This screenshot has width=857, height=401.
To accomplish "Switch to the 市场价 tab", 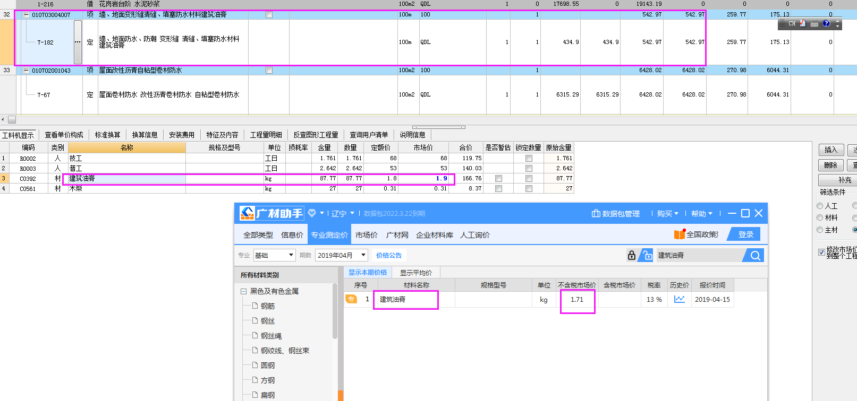I will [367, 234].
